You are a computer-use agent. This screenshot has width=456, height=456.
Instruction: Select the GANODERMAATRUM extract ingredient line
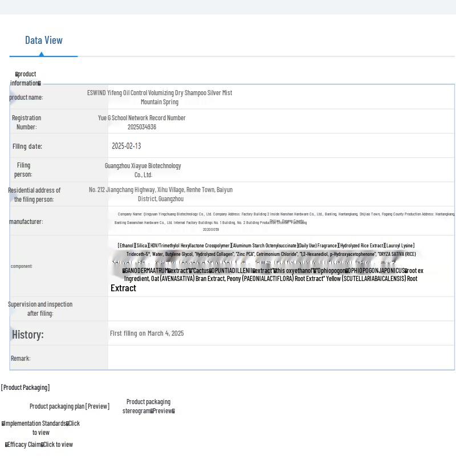coord(273,271)
